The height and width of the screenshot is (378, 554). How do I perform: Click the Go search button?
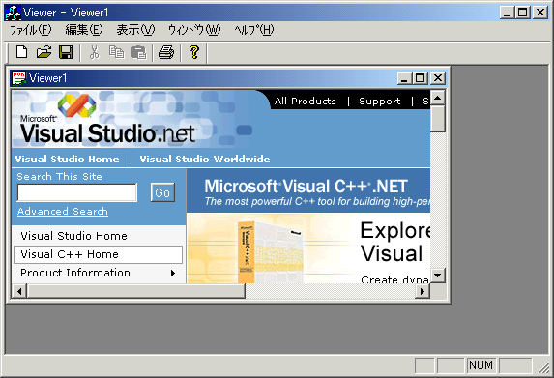coord(162,192)
